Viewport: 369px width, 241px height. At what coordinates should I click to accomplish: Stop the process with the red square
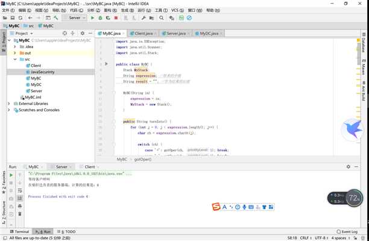coord(116,18)
